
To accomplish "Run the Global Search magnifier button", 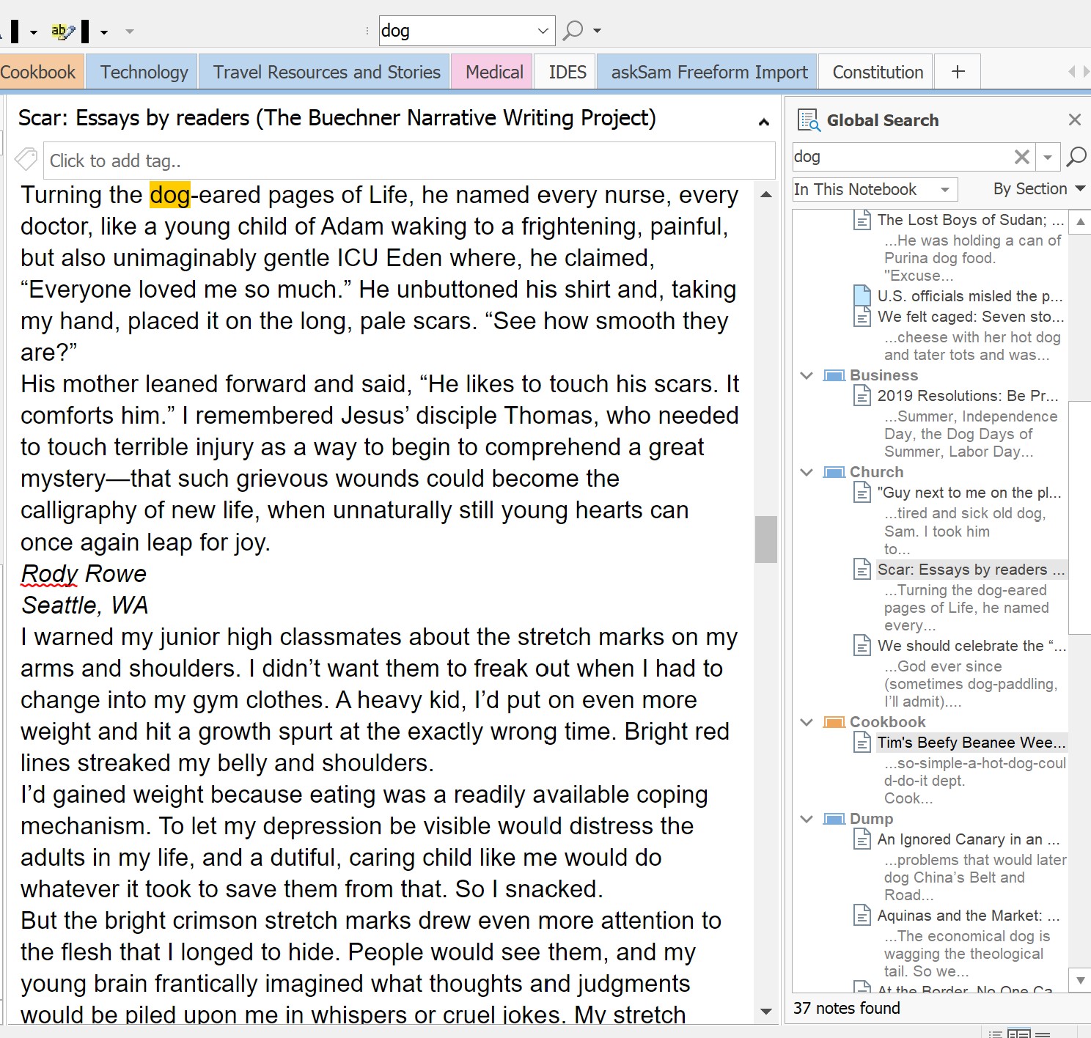I will point(1076,156).
